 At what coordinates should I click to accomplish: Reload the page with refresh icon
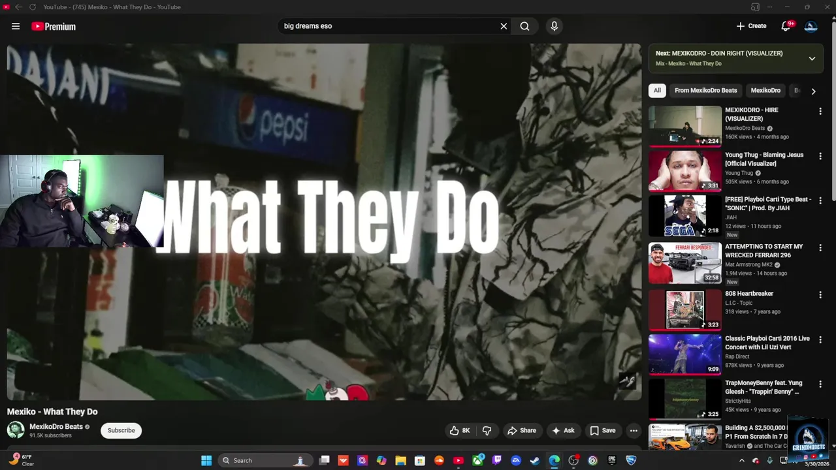pyautogui.click(x=33, y=7)
